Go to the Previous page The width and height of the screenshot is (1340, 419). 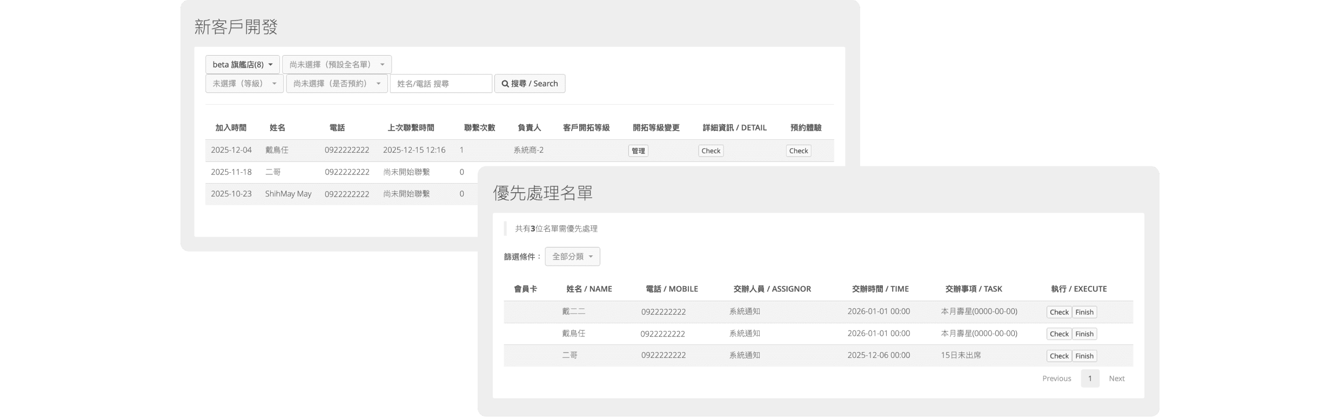[x=1056, y=379]
